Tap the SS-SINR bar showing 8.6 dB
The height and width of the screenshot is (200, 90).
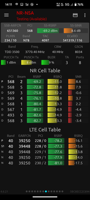point(76,31)
